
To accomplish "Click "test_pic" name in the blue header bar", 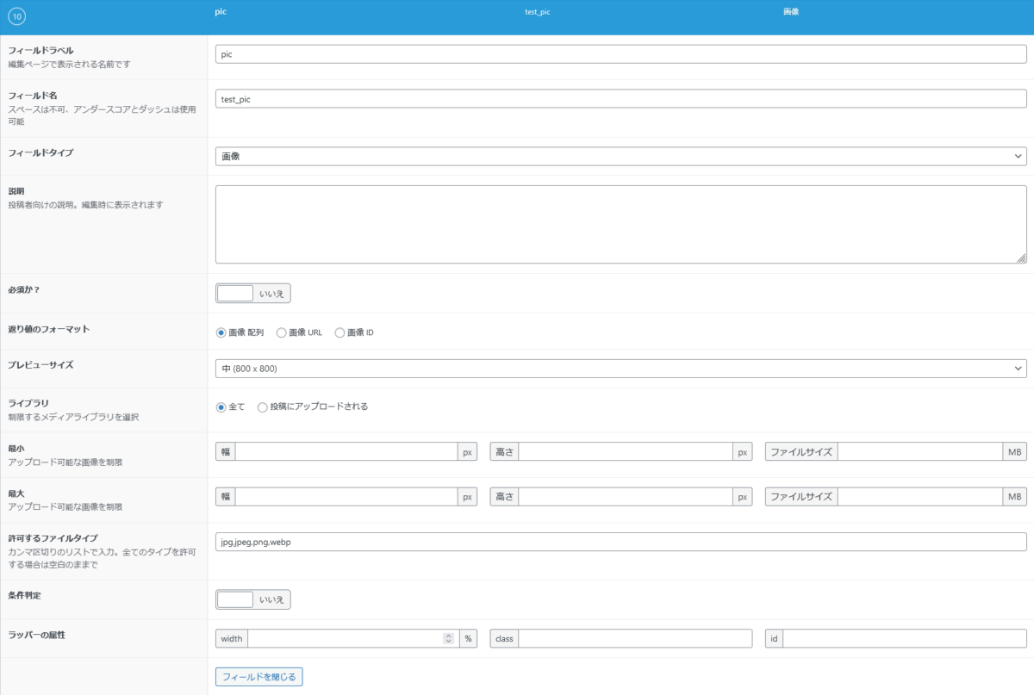I will (x=538, y=13).
